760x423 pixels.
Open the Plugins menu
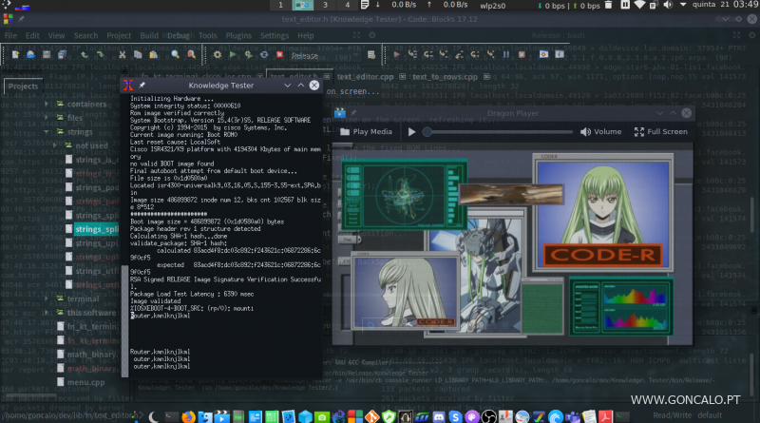(238, 35)
